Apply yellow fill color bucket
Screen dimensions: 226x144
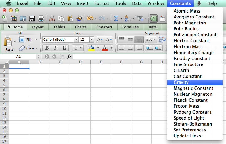tap(92, 48)
